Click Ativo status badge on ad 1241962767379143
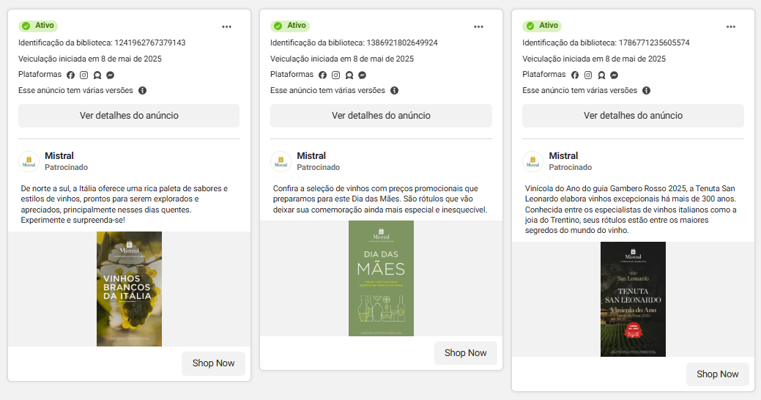761x400 pixels. 38,25
